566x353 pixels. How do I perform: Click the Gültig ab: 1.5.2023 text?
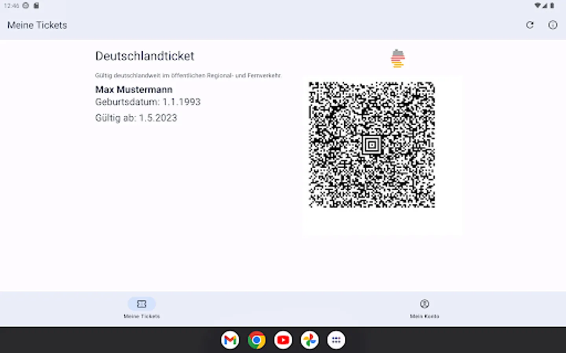coord(136,118)
